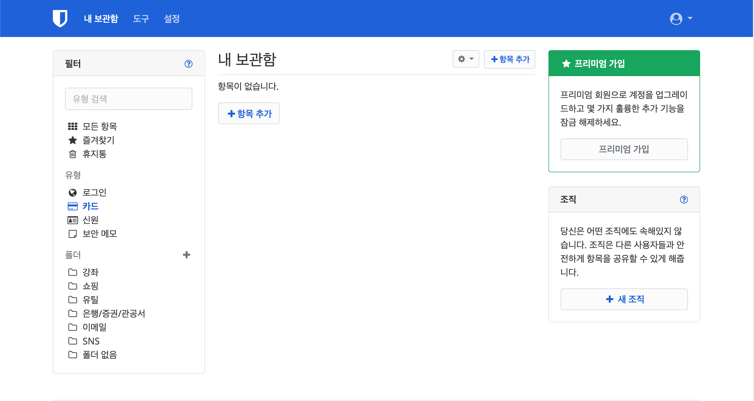Filter by 로그인 type

(x=95, y=192)
